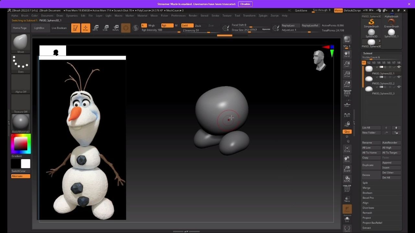Click the Rotate view icon in right shelf
This screenshot has width=415, height=233.
point(347,179)
